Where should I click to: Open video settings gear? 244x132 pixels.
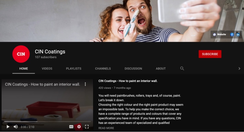click(x=79, y=127)
